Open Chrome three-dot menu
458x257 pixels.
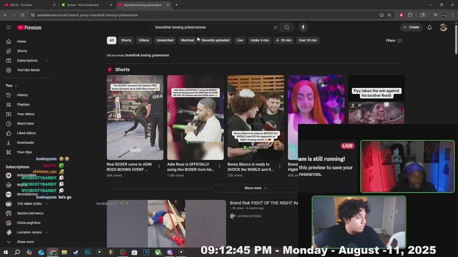453,15
